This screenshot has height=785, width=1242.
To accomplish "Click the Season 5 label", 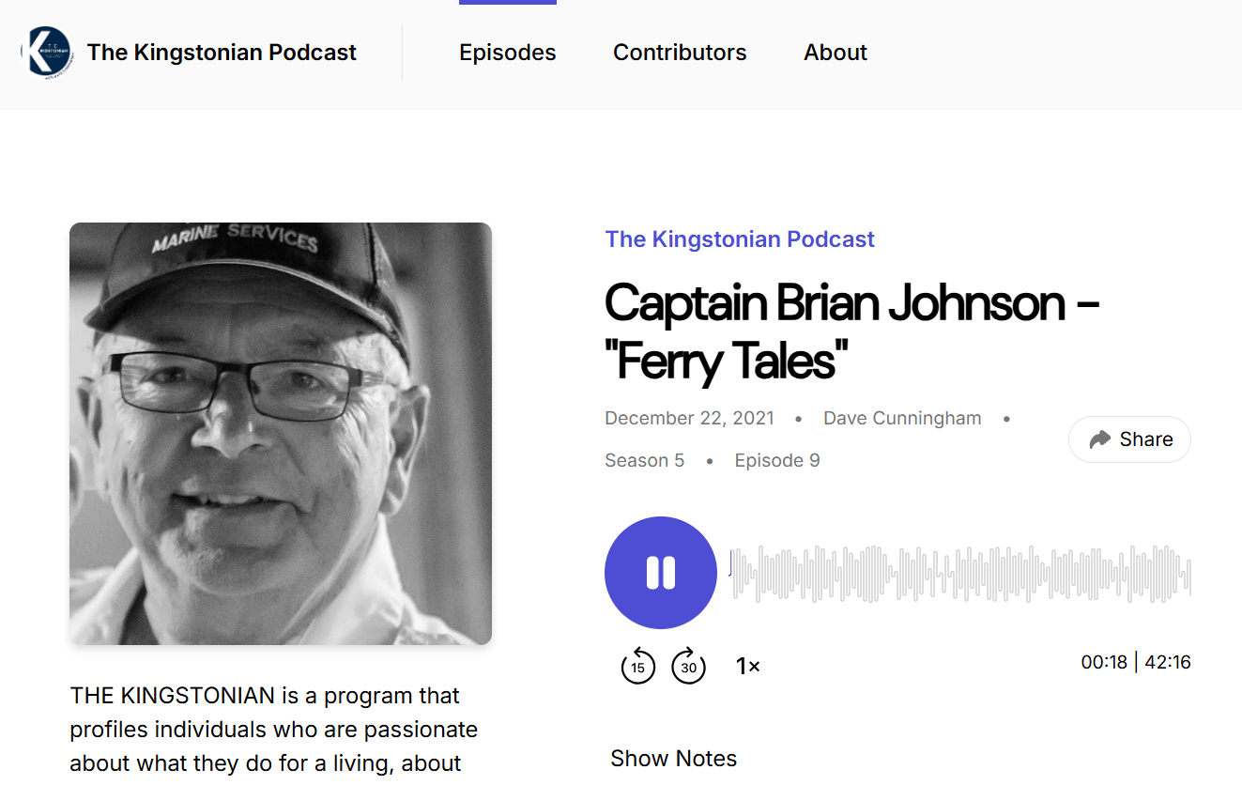I will click(x=644, y=461).
